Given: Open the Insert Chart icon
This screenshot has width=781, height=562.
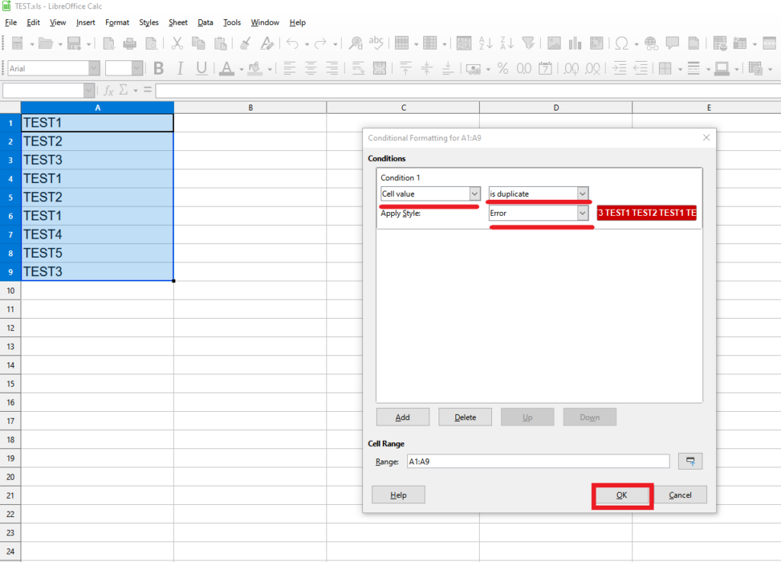Looking at the screenshot, I should tap(574, 43).
